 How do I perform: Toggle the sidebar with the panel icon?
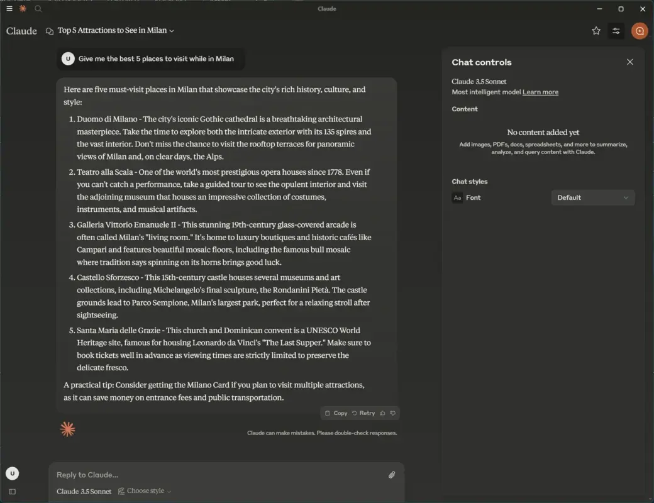click(x=13, y=492)
